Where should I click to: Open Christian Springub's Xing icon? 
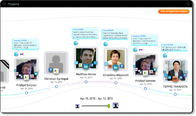(56, 71)
